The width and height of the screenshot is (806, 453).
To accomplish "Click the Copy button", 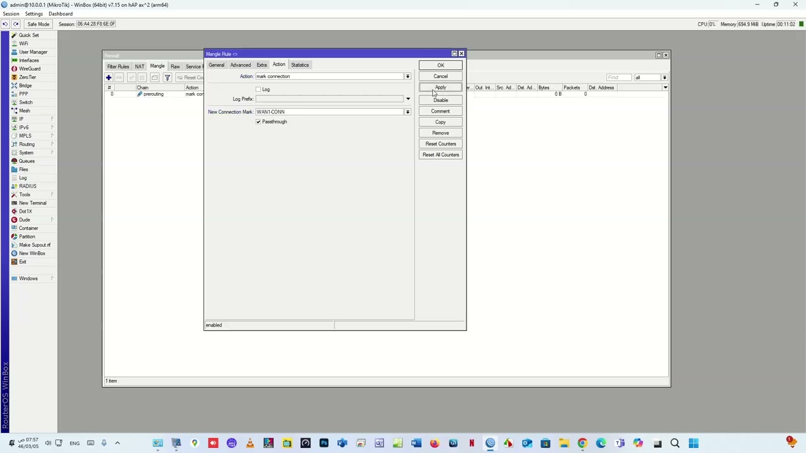I will (441, 122).
